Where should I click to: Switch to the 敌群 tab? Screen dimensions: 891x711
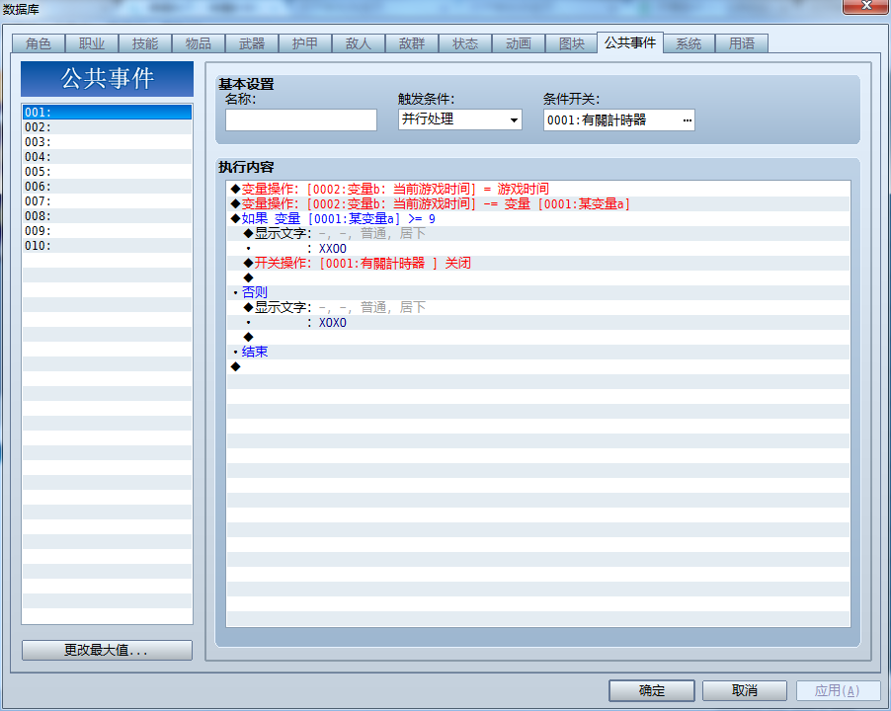pyautogui.click(x=412, y=43)
